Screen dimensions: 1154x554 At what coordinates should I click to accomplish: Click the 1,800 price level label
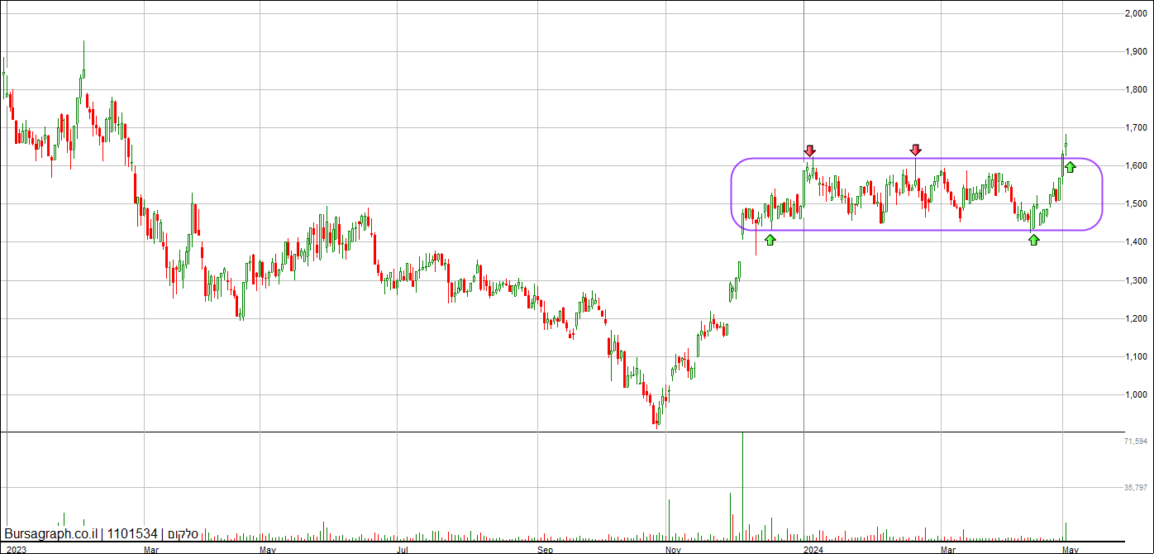(x=1135, y=89)
